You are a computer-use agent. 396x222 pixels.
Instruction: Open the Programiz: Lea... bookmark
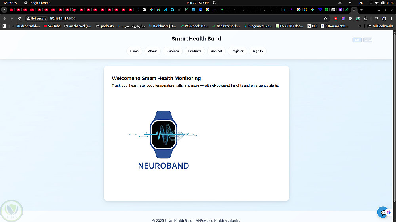point(258,26)
